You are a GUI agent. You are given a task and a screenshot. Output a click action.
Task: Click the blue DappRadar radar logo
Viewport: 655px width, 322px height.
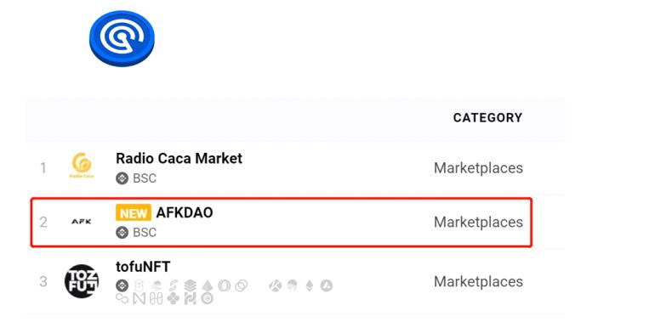point(122,38)
